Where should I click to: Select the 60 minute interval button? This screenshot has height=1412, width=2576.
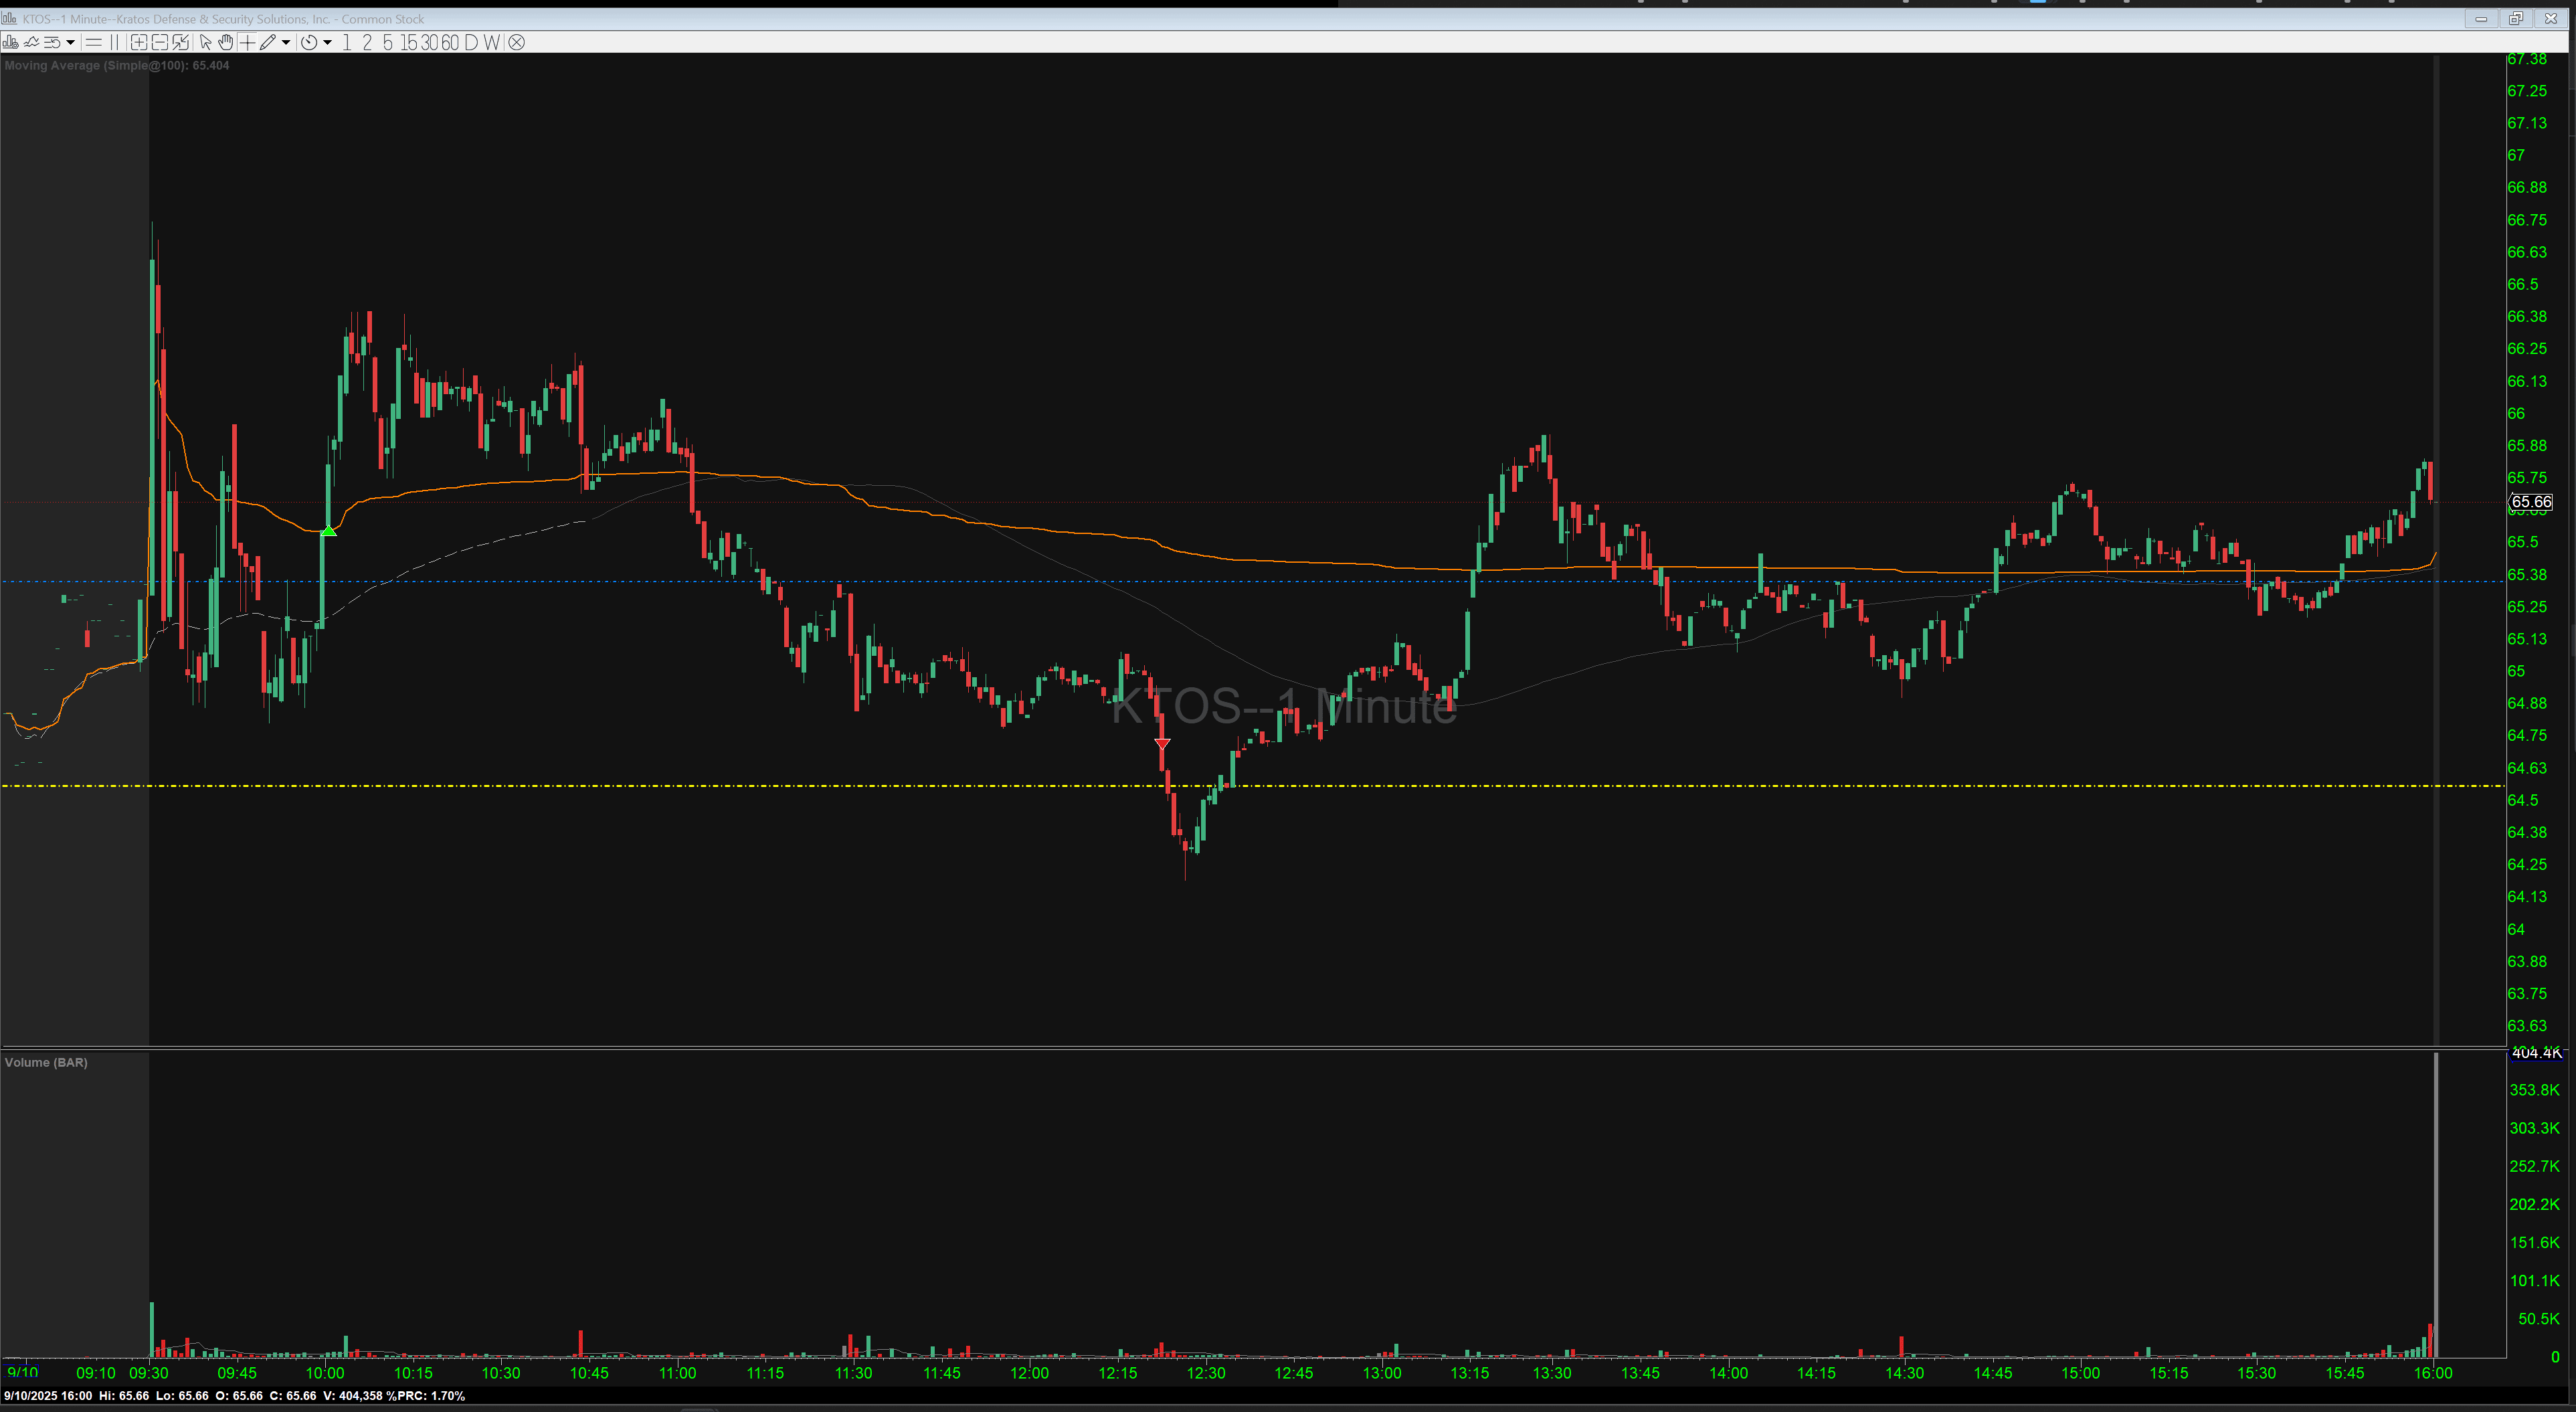click(449, 42)
